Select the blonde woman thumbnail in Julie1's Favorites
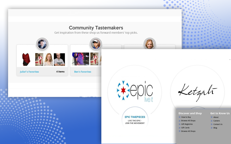The image size is (231, 144). pyautogui.click(x=49, y=59)
